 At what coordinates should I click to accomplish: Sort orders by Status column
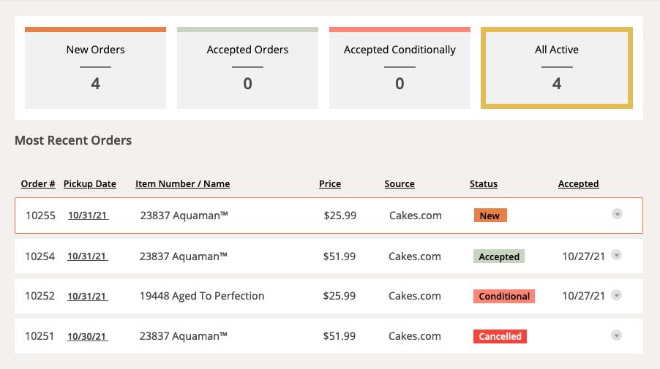[483, 184]
